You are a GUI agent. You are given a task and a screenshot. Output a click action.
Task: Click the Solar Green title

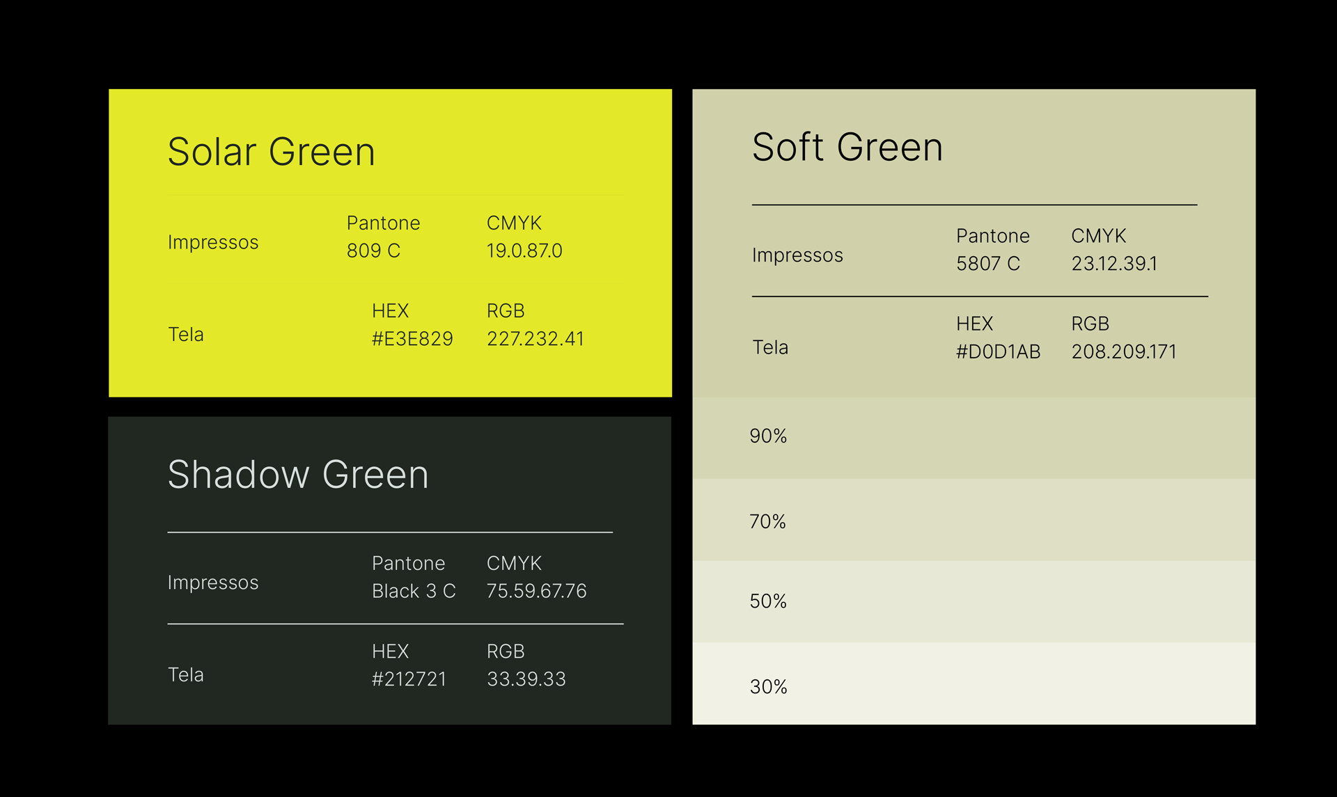(271, 152)
